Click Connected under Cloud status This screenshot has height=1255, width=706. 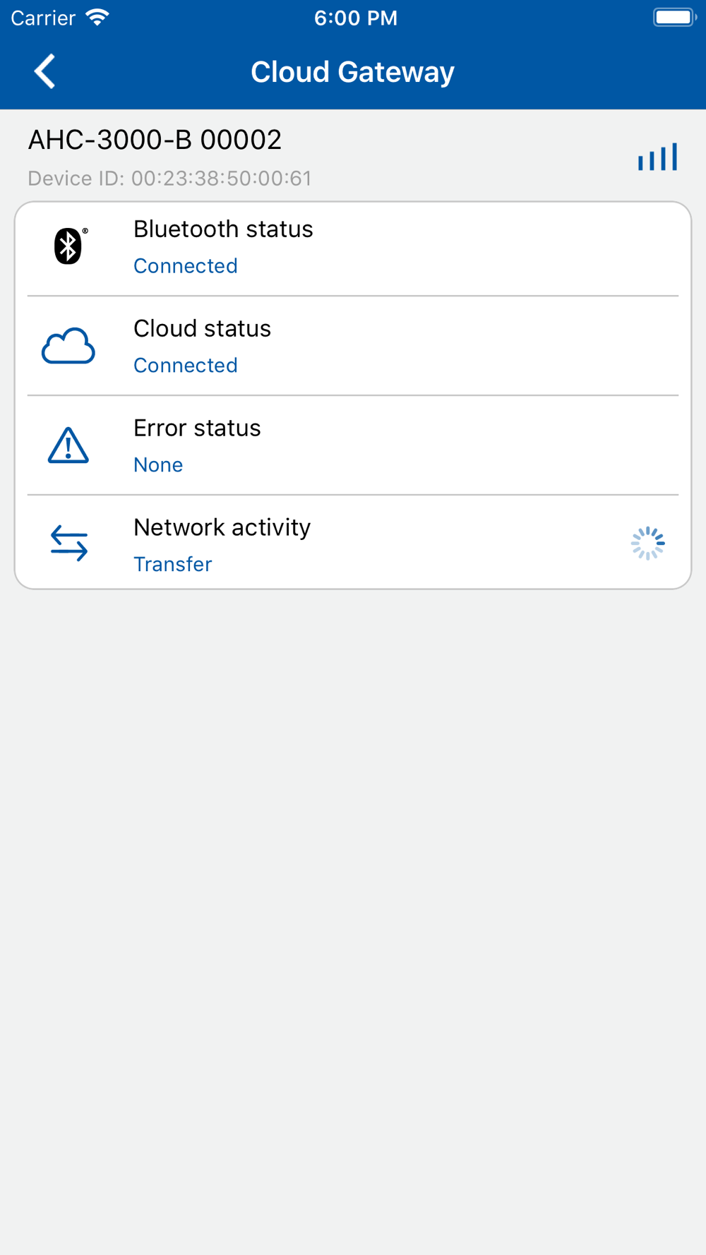(x=186, y=366)
